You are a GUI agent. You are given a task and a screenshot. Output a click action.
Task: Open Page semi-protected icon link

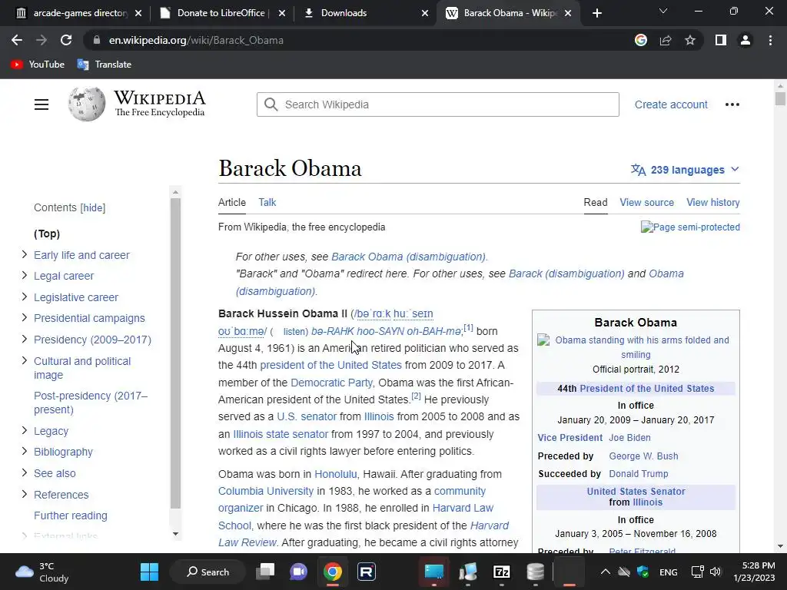click(x=690, y=227)
